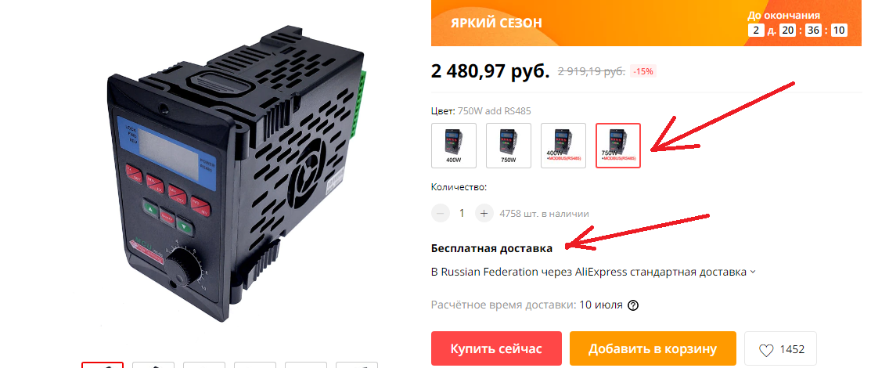Open delivery time help question icon
This screenshot has height=368, width=871.
pyautogui.click(x=632, y=305)
